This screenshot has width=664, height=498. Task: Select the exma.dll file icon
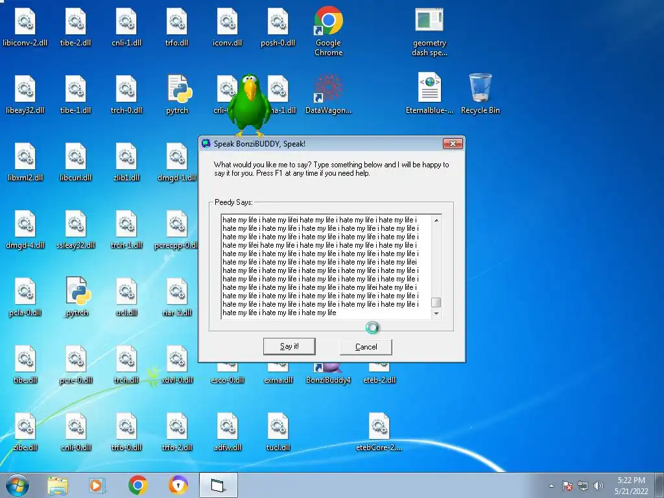tap(278, 374)
